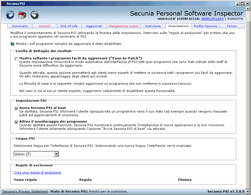
Task: Click 'Secunia Personal Software Inspector' title text
Action: [186, 13]
